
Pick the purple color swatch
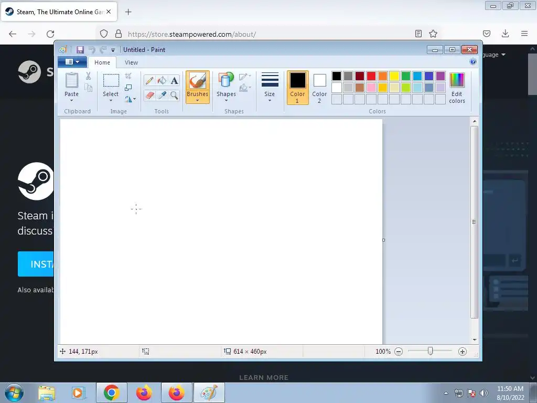point(441,76)
